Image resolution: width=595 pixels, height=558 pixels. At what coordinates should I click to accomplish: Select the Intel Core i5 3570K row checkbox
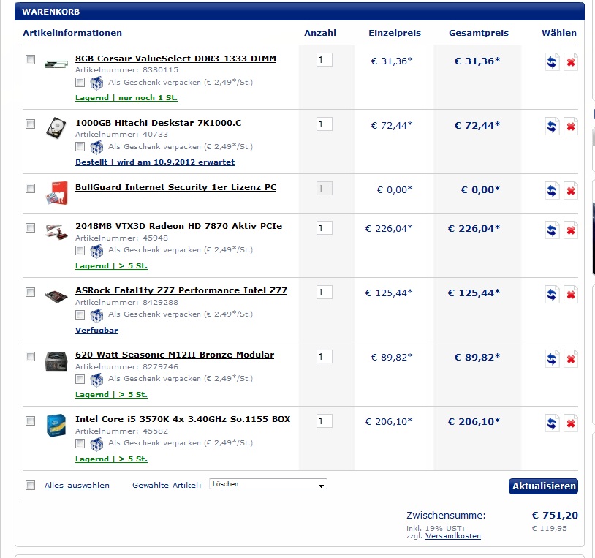coord(31,421)
